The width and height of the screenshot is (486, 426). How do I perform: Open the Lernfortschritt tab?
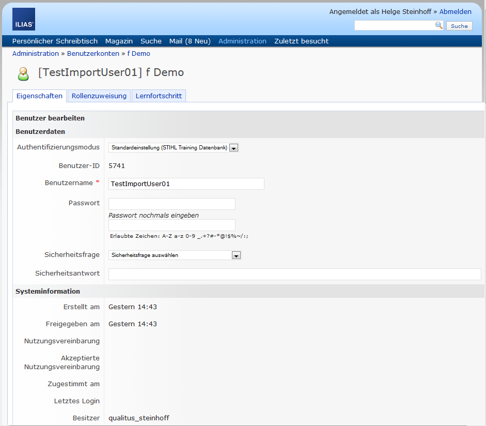(x=159, y=96)
